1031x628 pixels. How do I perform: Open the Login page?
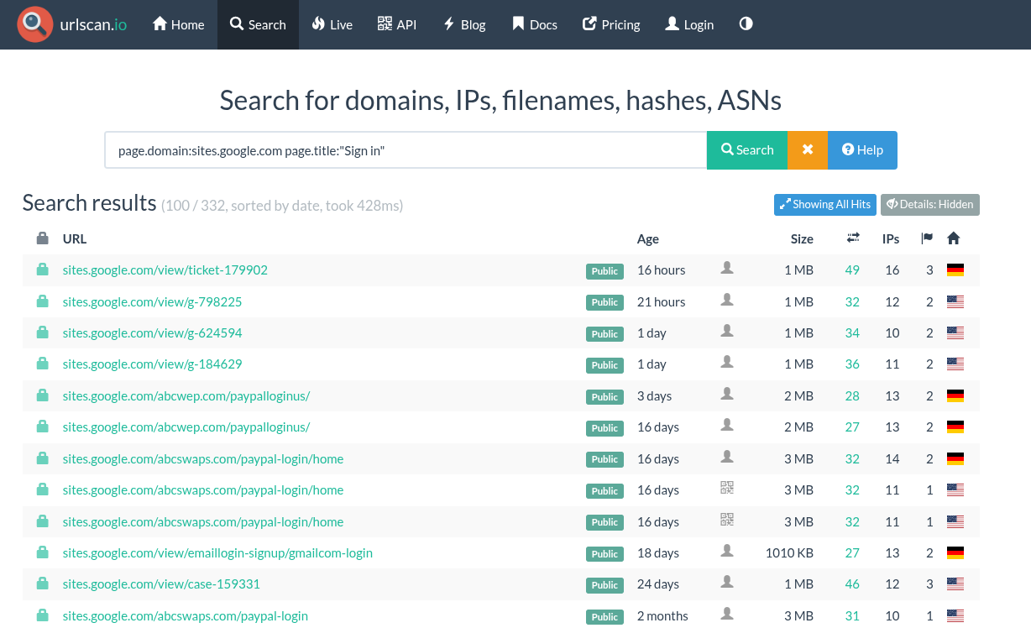tap(689, 24)
